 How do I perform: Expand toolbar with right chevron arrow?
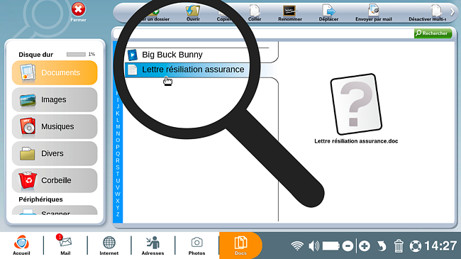click(x=452, y=12)
